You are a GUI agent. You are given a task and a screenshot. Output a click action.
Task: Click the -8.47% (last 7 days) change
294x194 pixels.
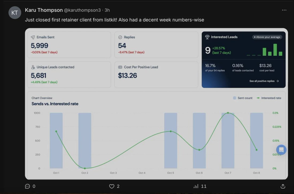(131, 52)
